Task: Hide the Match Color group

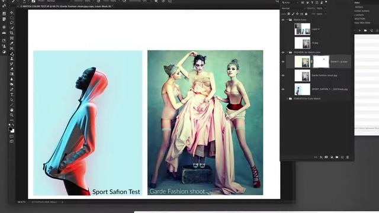Action: click(x=283, y=20)
